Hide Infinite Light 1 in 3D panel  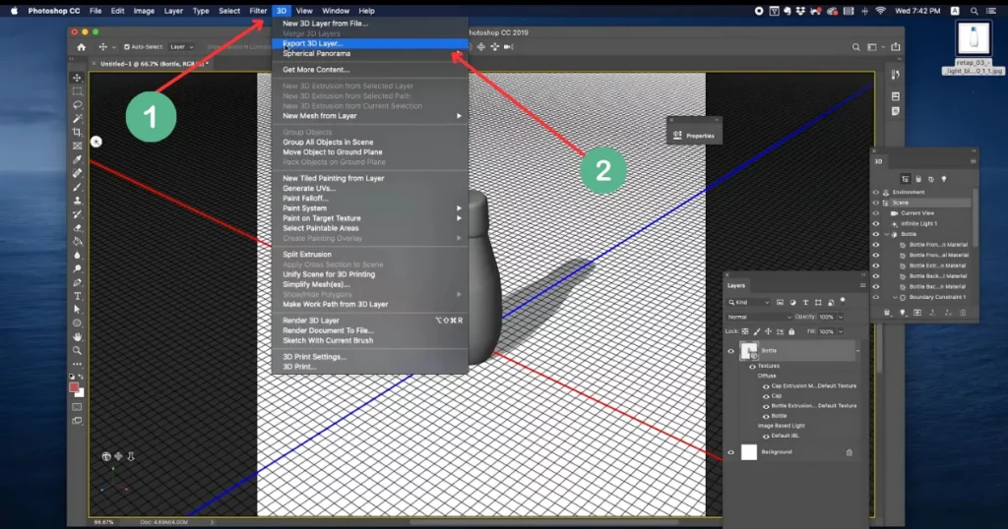[875, 223]
